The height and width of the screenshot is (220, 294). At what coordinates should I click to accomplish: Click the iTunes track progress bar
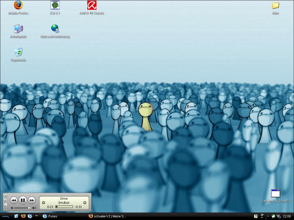tap(64, 207)
